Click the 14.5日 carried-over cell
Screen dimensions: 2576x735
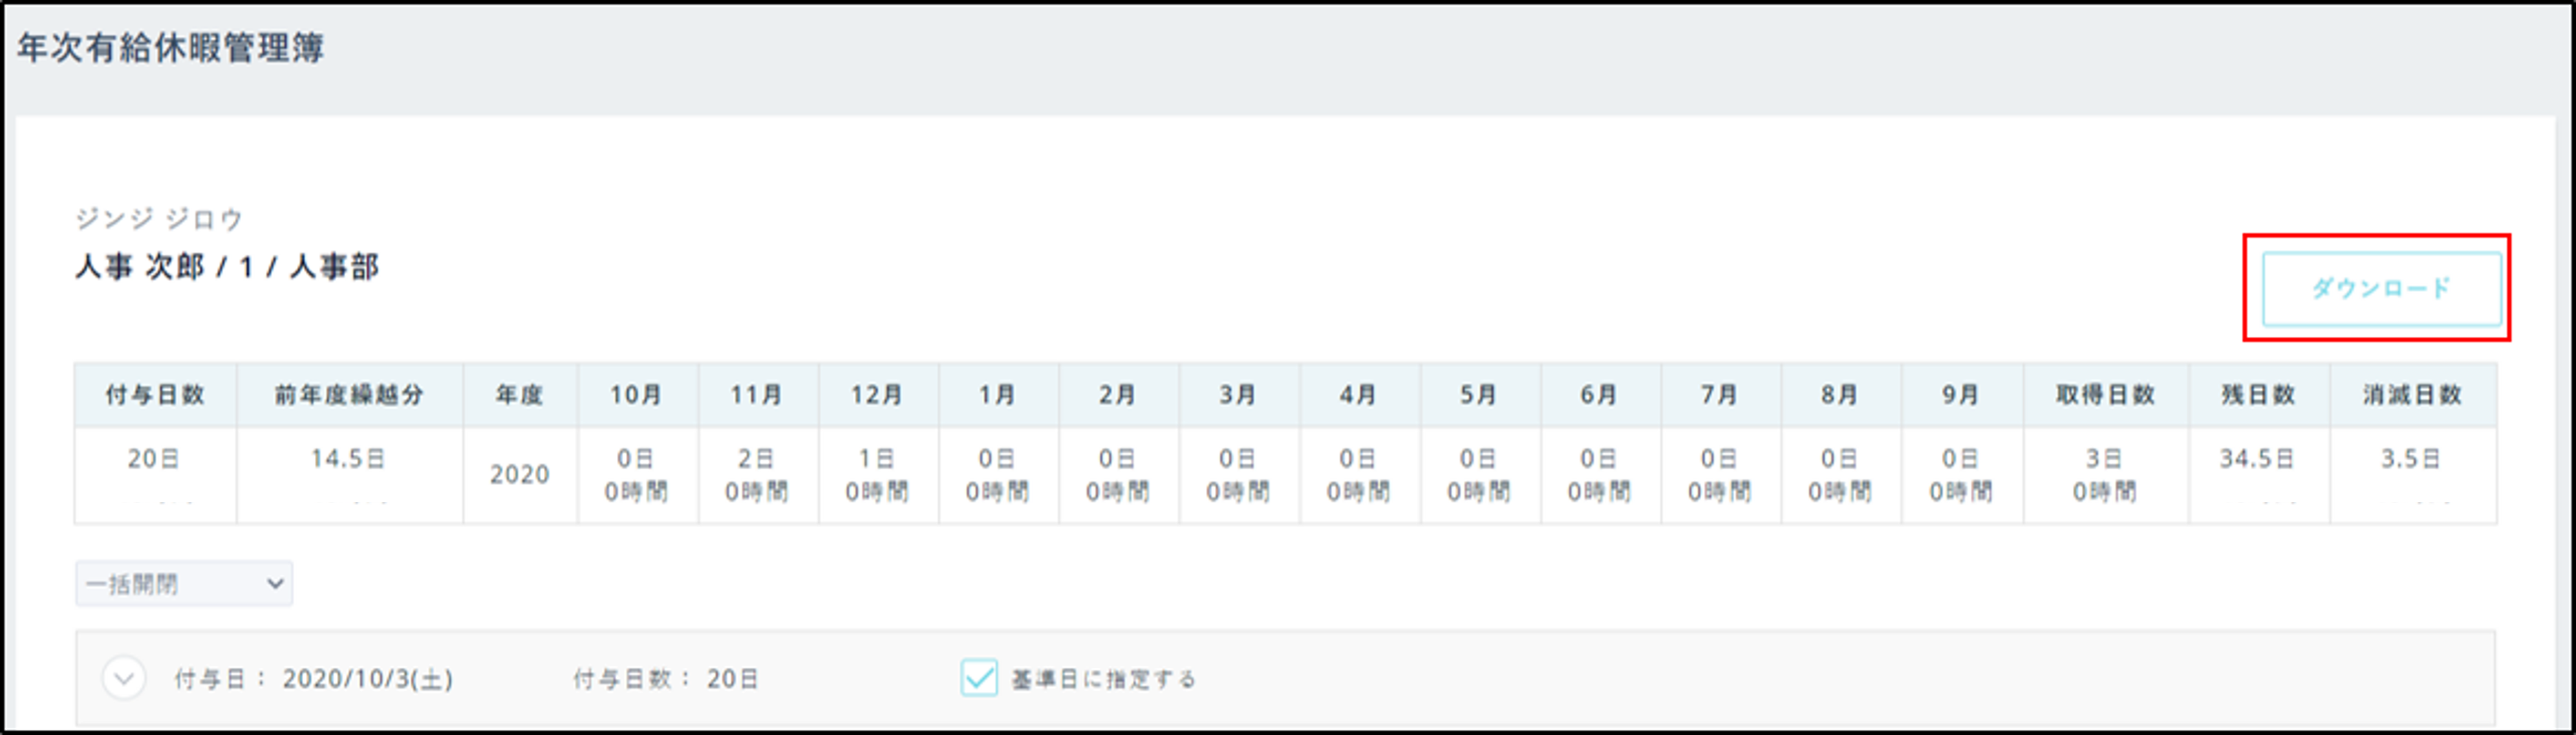(348, 459)
